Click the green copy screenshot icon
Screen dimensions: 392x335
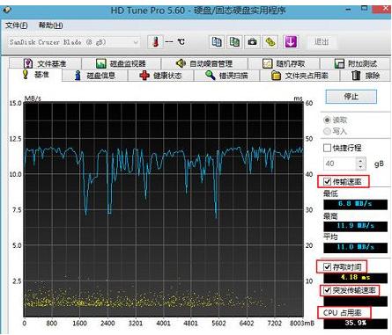[x=234, y=42]
